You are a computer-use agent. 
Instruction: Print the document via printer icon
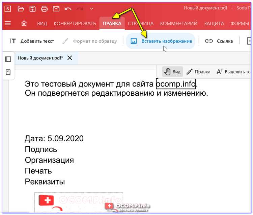coord(44,9)
